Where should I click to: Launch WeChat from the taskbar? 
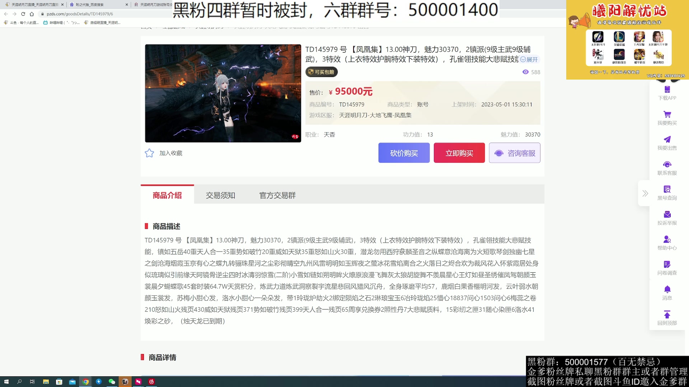[111, 382]
